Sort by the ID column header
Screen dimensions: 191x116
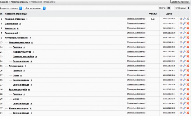[2, 14]
